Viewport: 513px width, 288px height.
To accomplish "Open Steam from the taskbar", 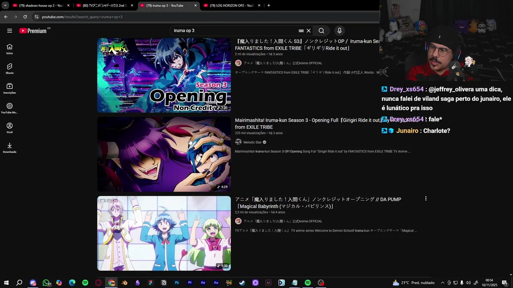I will click(242, 283).
